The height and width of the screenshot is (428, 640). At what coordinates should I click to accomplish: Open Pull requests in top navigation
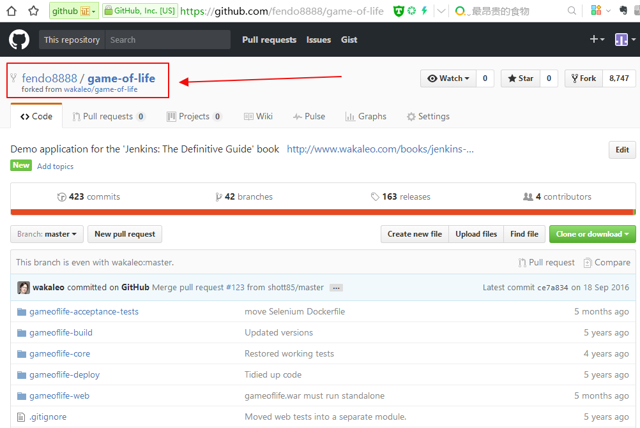click(270, 40)
